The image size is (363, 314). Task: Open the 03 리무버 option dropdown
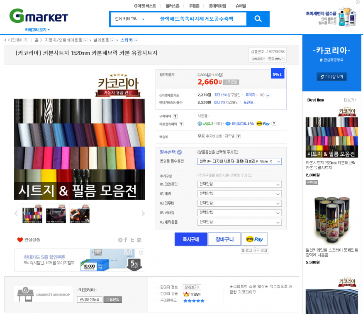tap(239, 203)
